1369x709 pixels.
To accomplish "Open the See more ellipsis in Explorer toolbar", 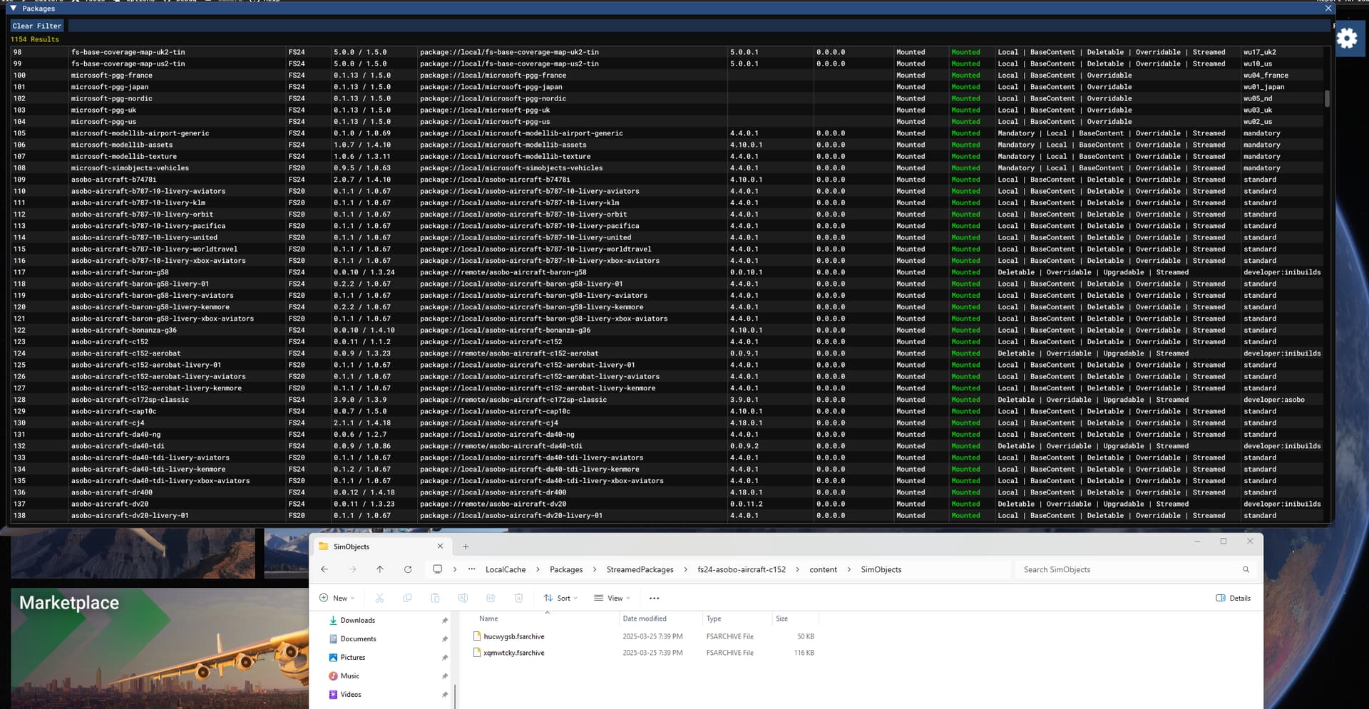I will tap(654, 598).
